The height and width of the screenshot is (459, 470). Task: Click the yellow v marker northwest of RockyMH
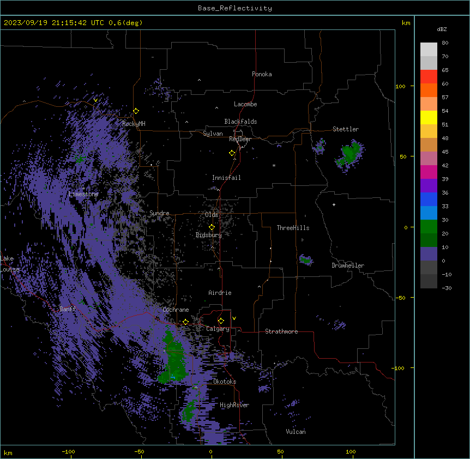(x=95, y=100)
